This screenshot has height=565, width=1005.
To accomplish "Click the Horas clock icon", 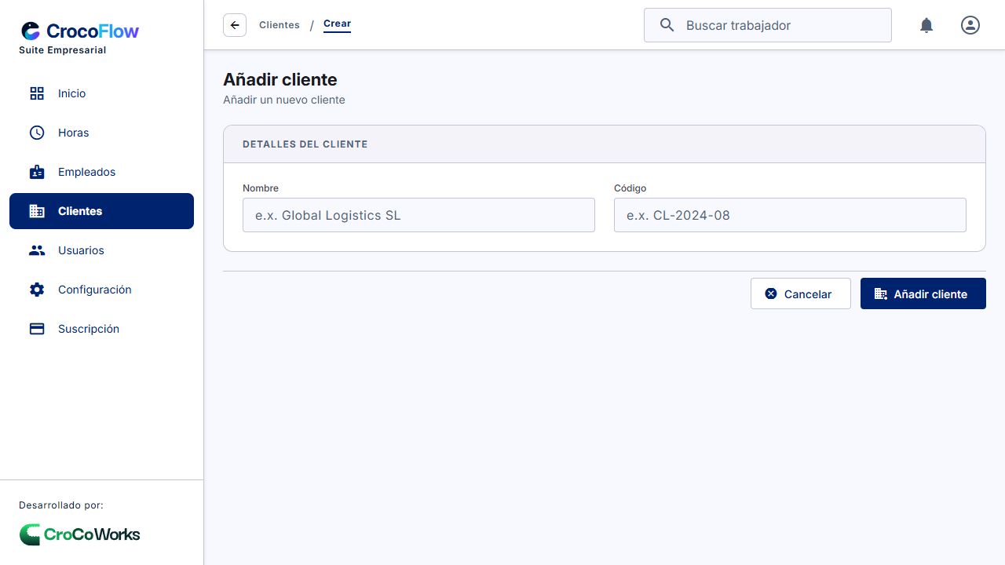I will pyautogui.click(x=37, y=133).
